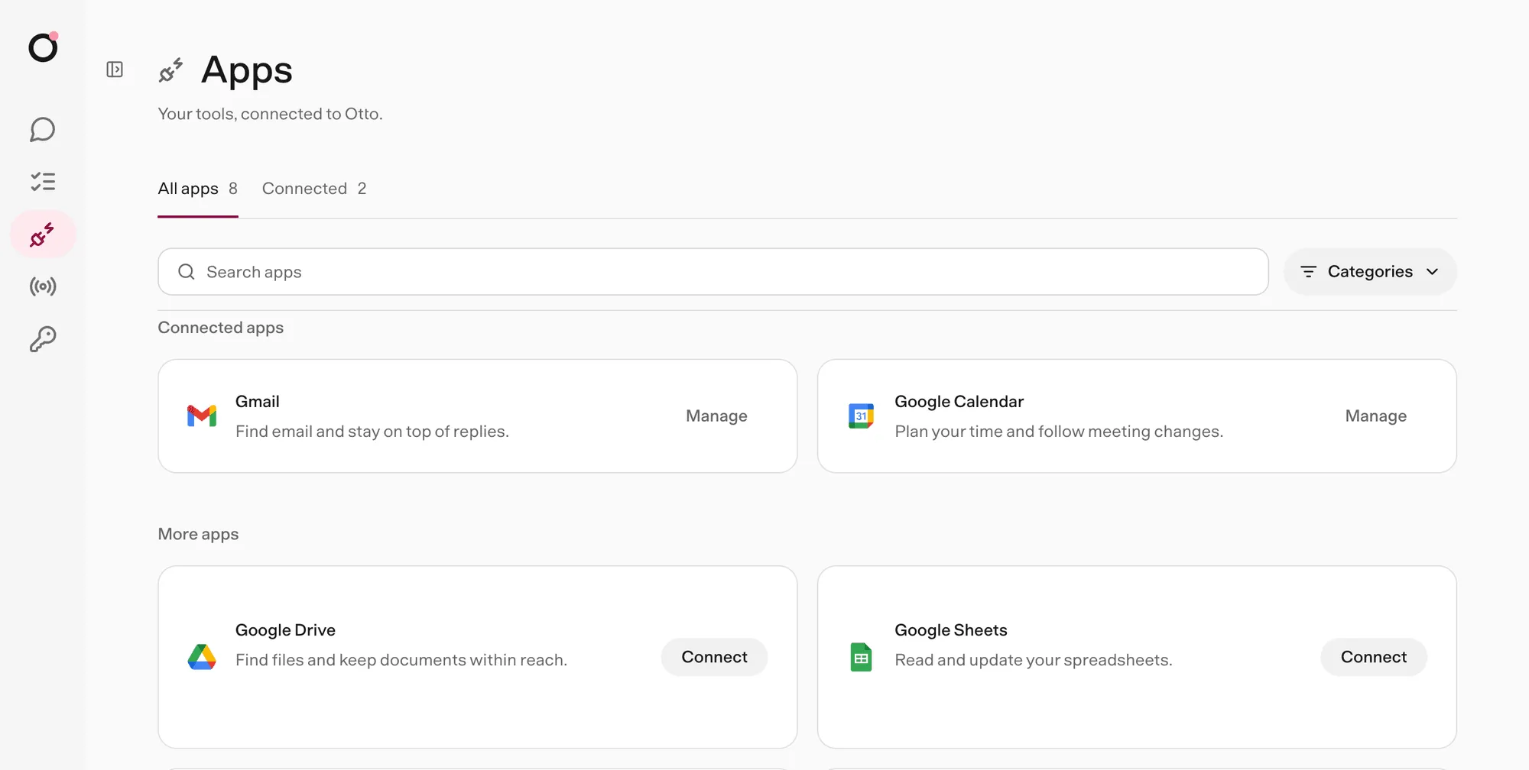
Task: Toggle the sidebar panel collapse icon
Action: 115,70
